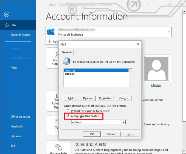Select the Info home icon

point(7,25)
